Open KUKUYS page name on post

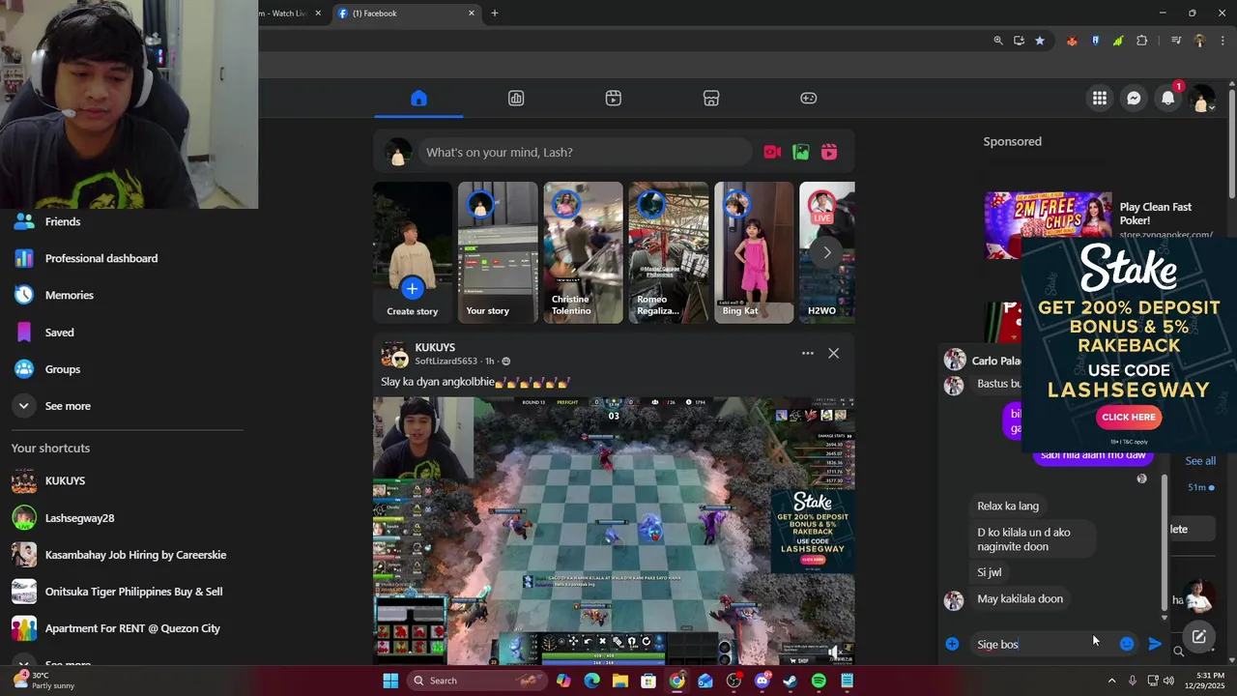pyautogui.click(x=435, y=347)
